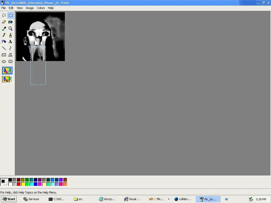The image size is (271, 203).
Task: Pick the navy blue swatch
Action: pos(36,180)
